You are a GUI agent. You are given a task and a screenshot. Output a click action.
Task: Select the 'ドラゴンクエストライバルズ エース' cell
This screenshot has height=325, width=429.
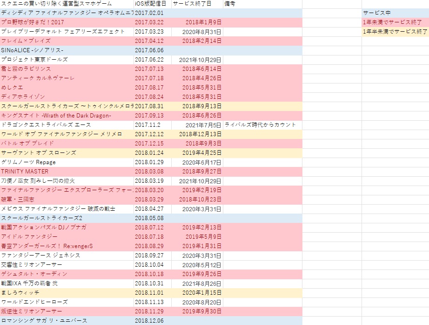pyautogui.click(x=67, y=125)
